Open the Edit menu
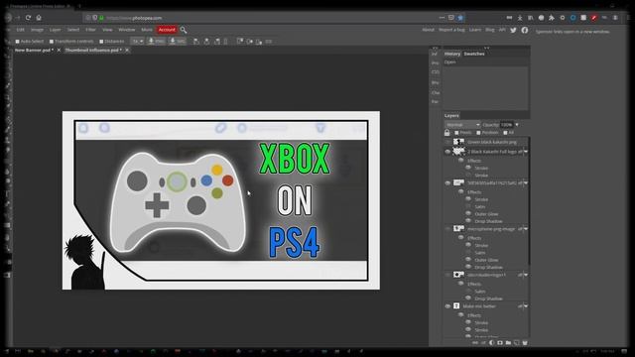The height and width of the screenshot is (357, 635). coord(20,30)
